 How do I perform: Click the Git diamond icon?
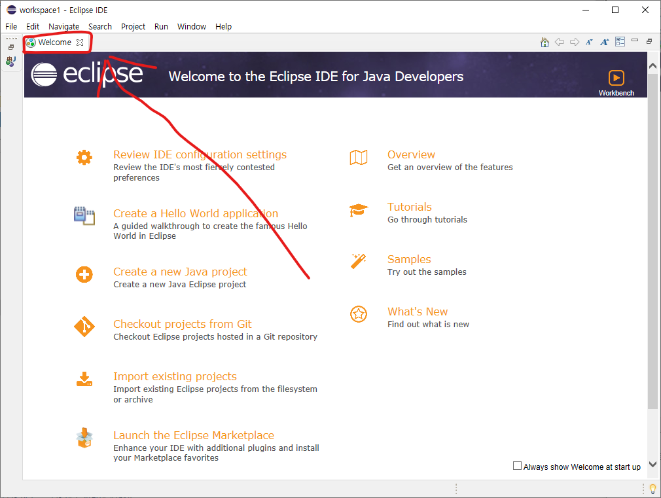click(84, 327)
